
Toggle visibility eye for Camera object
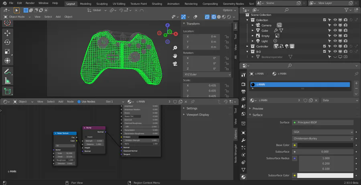coord(335,25)
